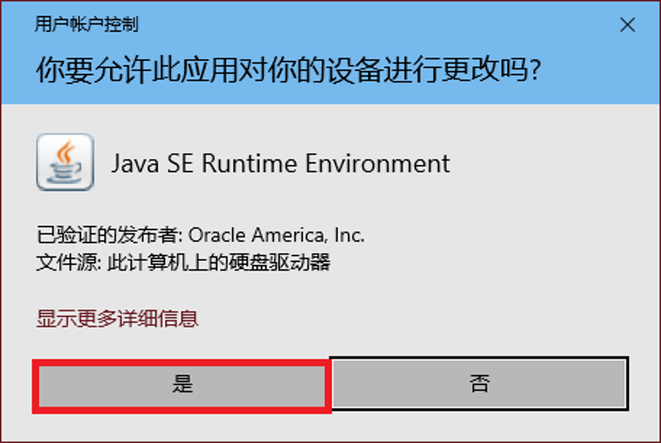Click the 否 (No) button

(479, 384)
